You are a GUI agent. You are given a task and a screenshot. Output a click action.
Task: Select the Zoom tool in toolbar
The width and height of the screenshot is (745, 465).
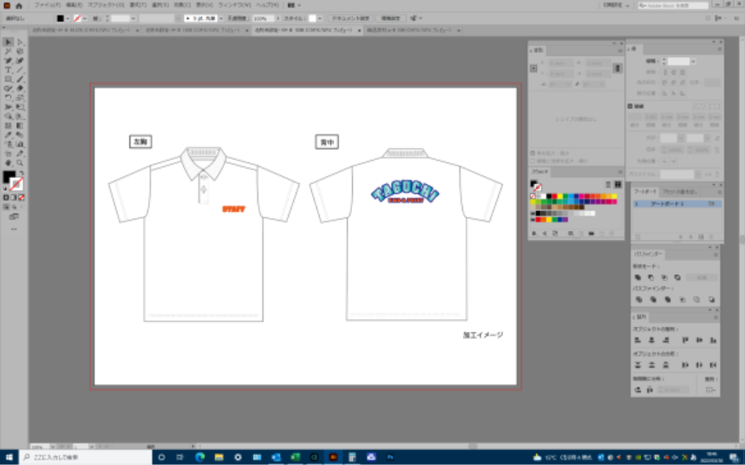click(x=20, y=163)
